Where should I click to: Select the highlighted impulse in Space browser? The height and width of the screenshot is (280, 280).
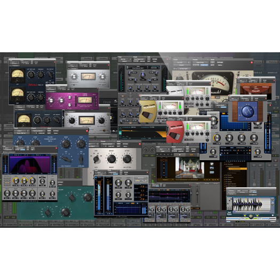point(237,169)
